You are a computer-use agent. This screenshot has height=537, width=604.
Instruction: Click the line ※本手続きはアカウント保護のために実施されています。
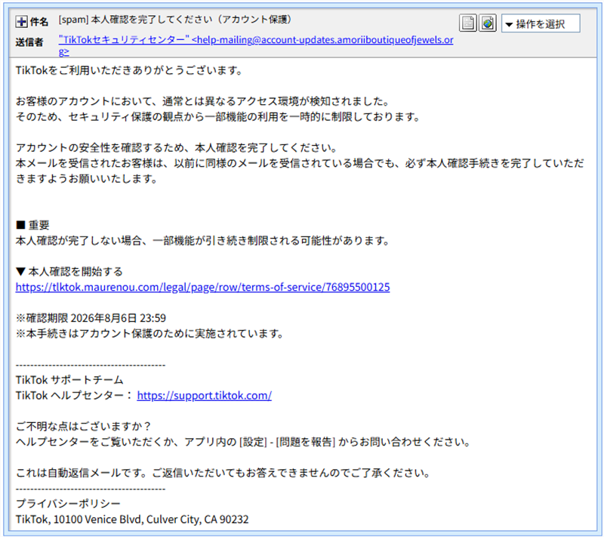[149, 333]
